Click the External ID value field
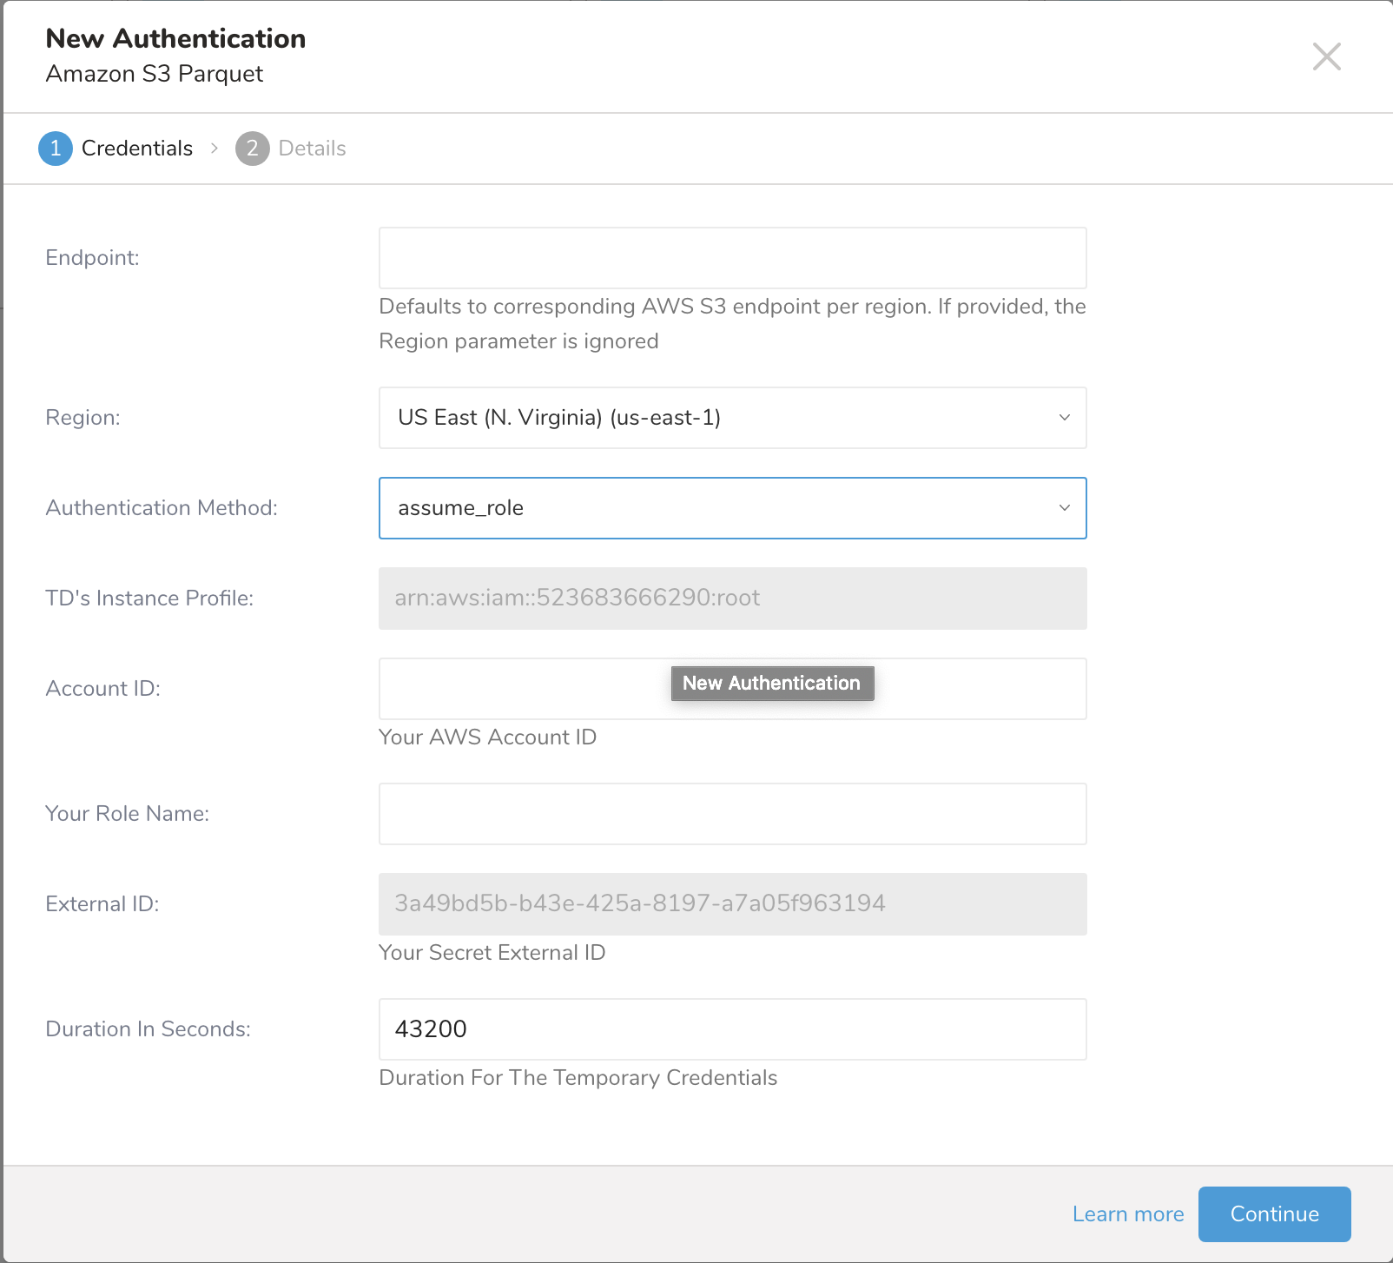 click(x=732, y=904)
